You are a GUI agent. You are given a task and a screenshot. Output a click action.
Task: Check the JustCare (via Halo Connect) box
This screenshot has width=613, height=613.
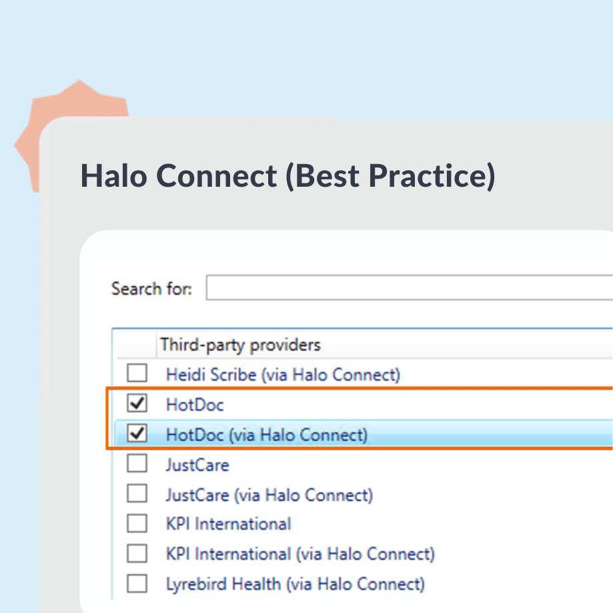(137, 494)
